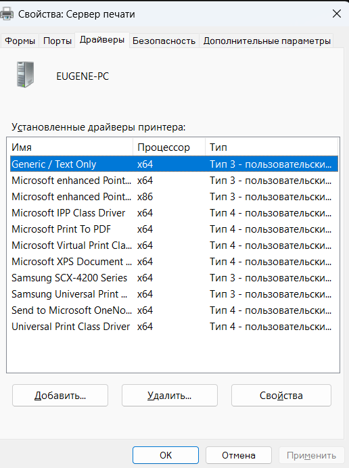This screenshot has height=468, width=349.
Task: Open the Порты tab
Action: (x=57, y=41)
